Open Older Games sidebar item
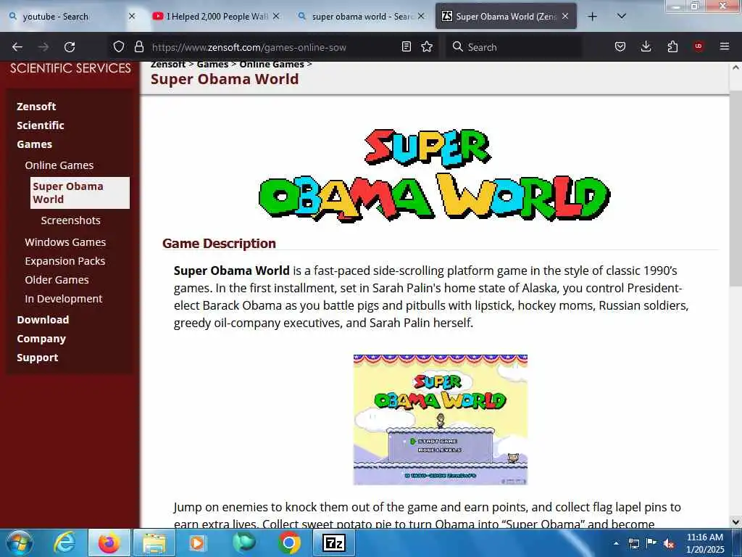 click(x=57, y=280)
